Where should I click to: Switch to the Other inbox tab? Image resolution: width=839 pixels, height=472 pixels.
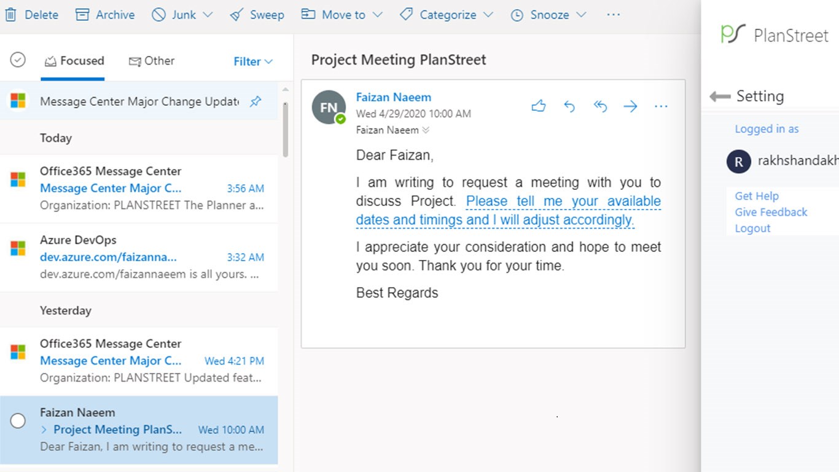(151, 61)
